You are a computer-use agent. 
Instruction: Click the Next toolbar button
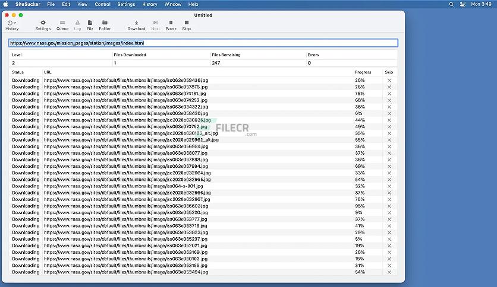click(155, 25)
